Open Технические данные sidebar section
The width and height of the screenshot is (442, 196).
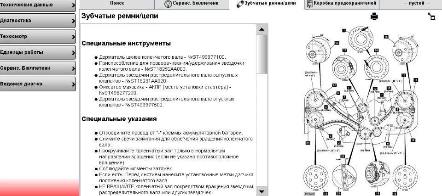click(38, 5)
